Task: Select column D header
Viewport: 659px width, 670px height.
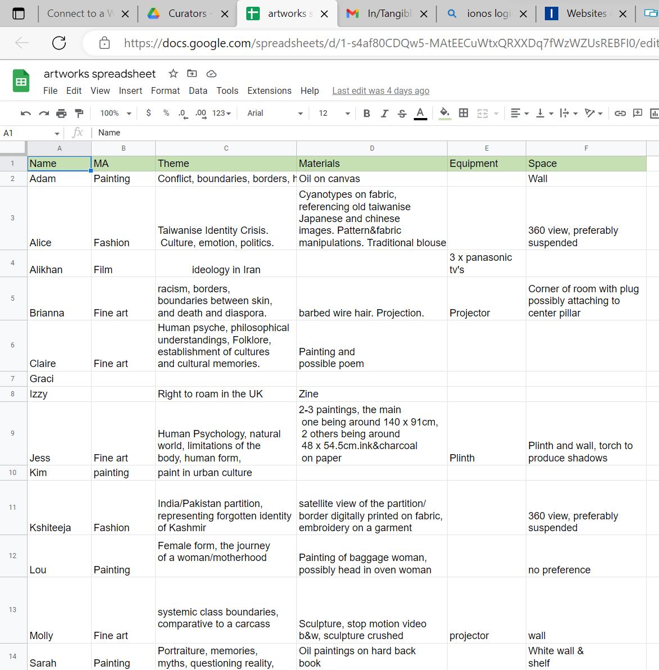Action: click(372, 148)
